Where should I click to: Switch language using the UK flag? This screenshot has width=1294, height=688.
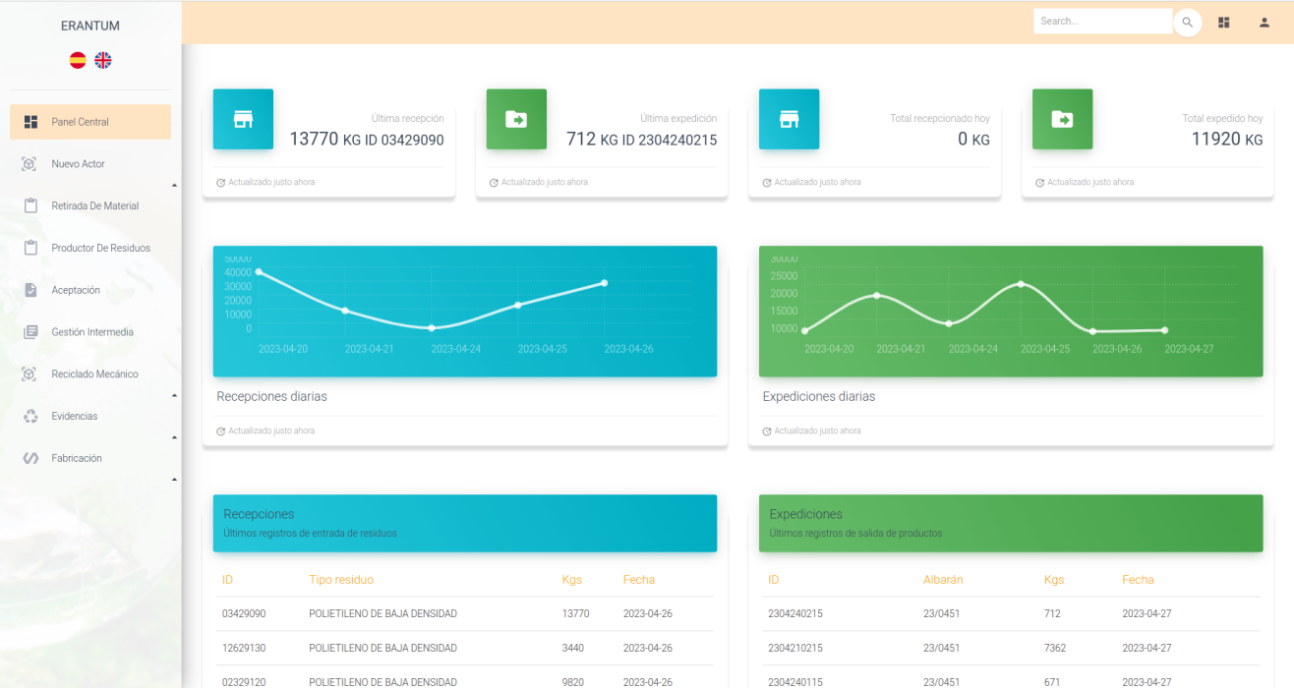tap(103, 60)
